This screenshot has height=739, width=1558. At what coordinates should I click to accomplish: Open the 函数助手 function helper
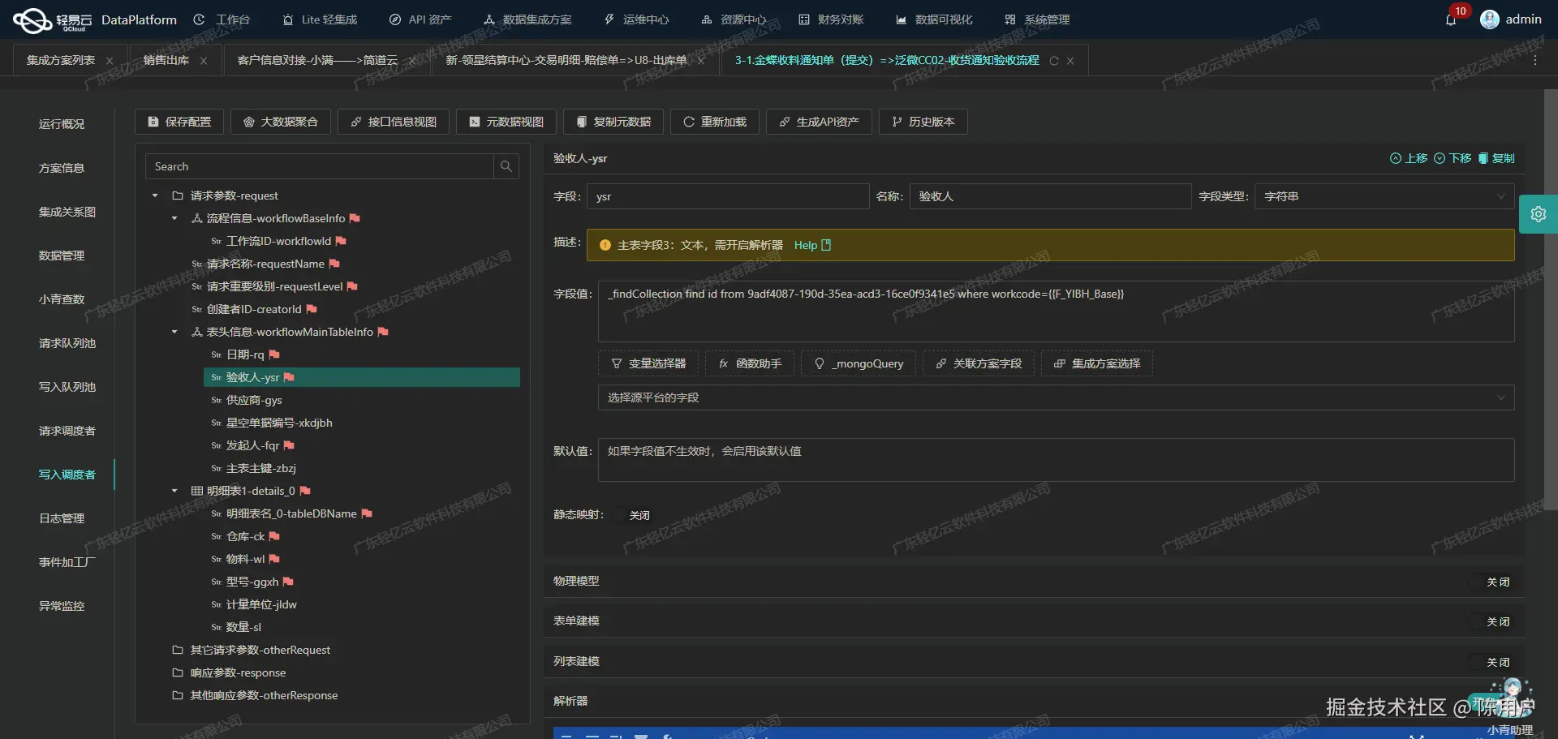[x=749, y=363]
